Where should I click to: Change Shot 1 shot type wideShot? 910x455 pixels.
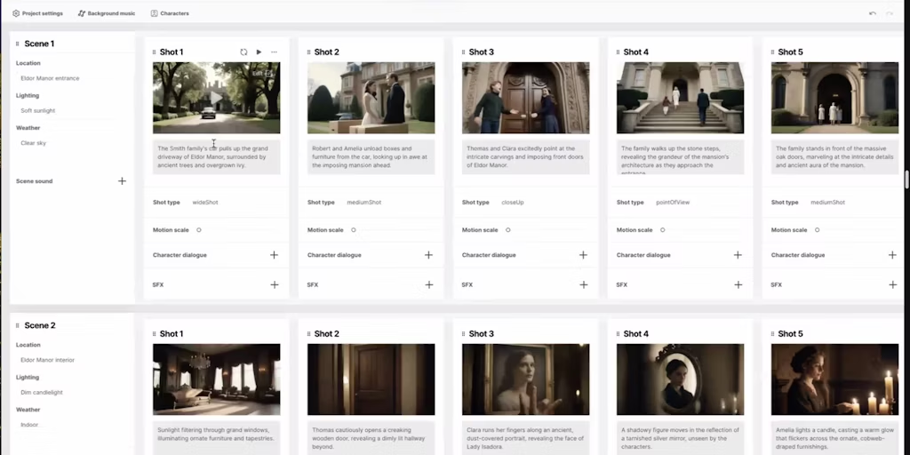tap(205, 203)
